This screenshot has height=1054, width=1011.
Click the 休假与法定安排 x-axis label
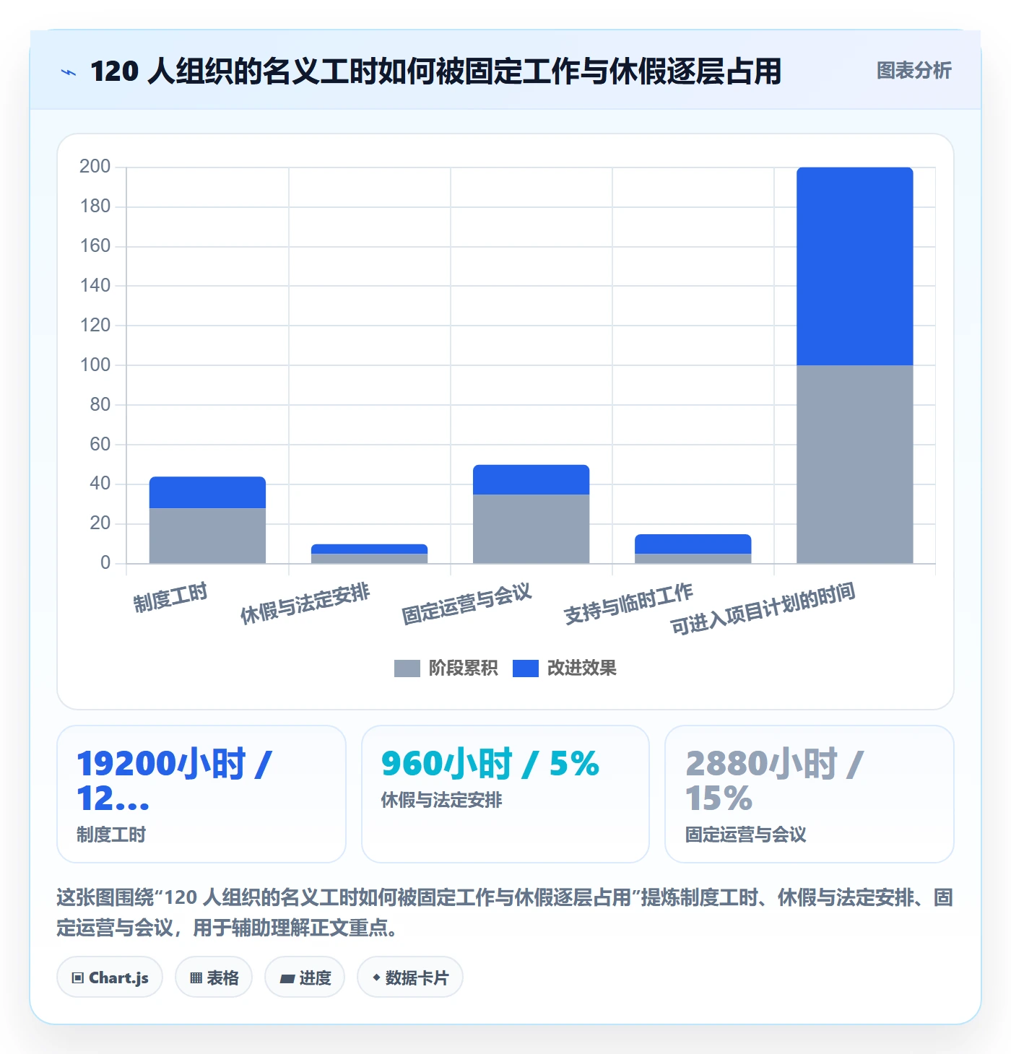coord(305,604)
